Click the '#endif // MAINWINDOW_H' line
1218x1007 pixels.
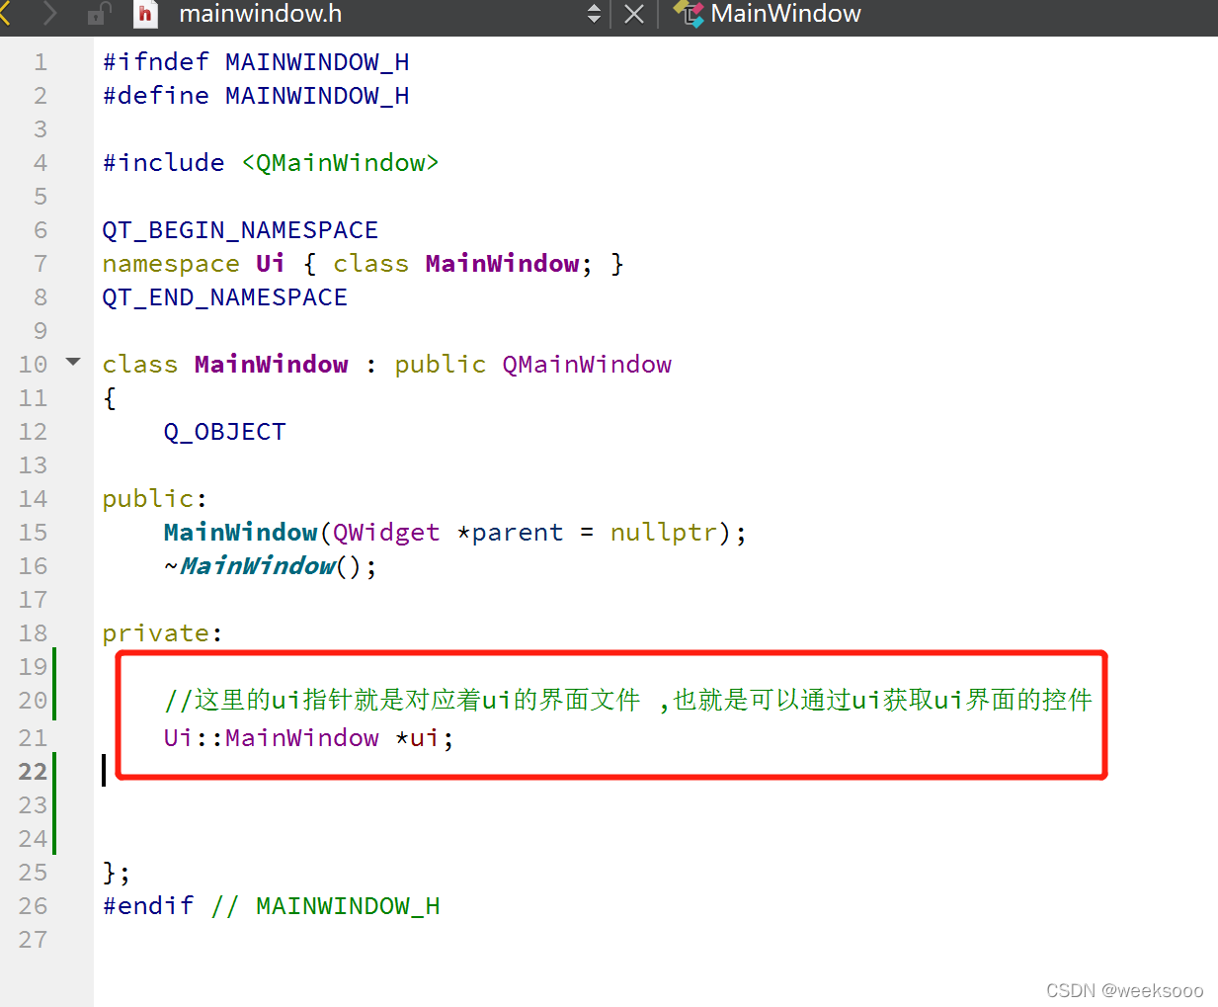pos(272,906)
